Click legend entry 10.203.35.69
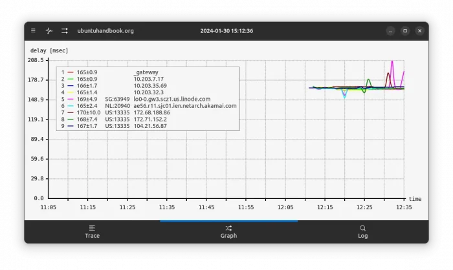Screen dimensions: 453x270 coord(150,85)
